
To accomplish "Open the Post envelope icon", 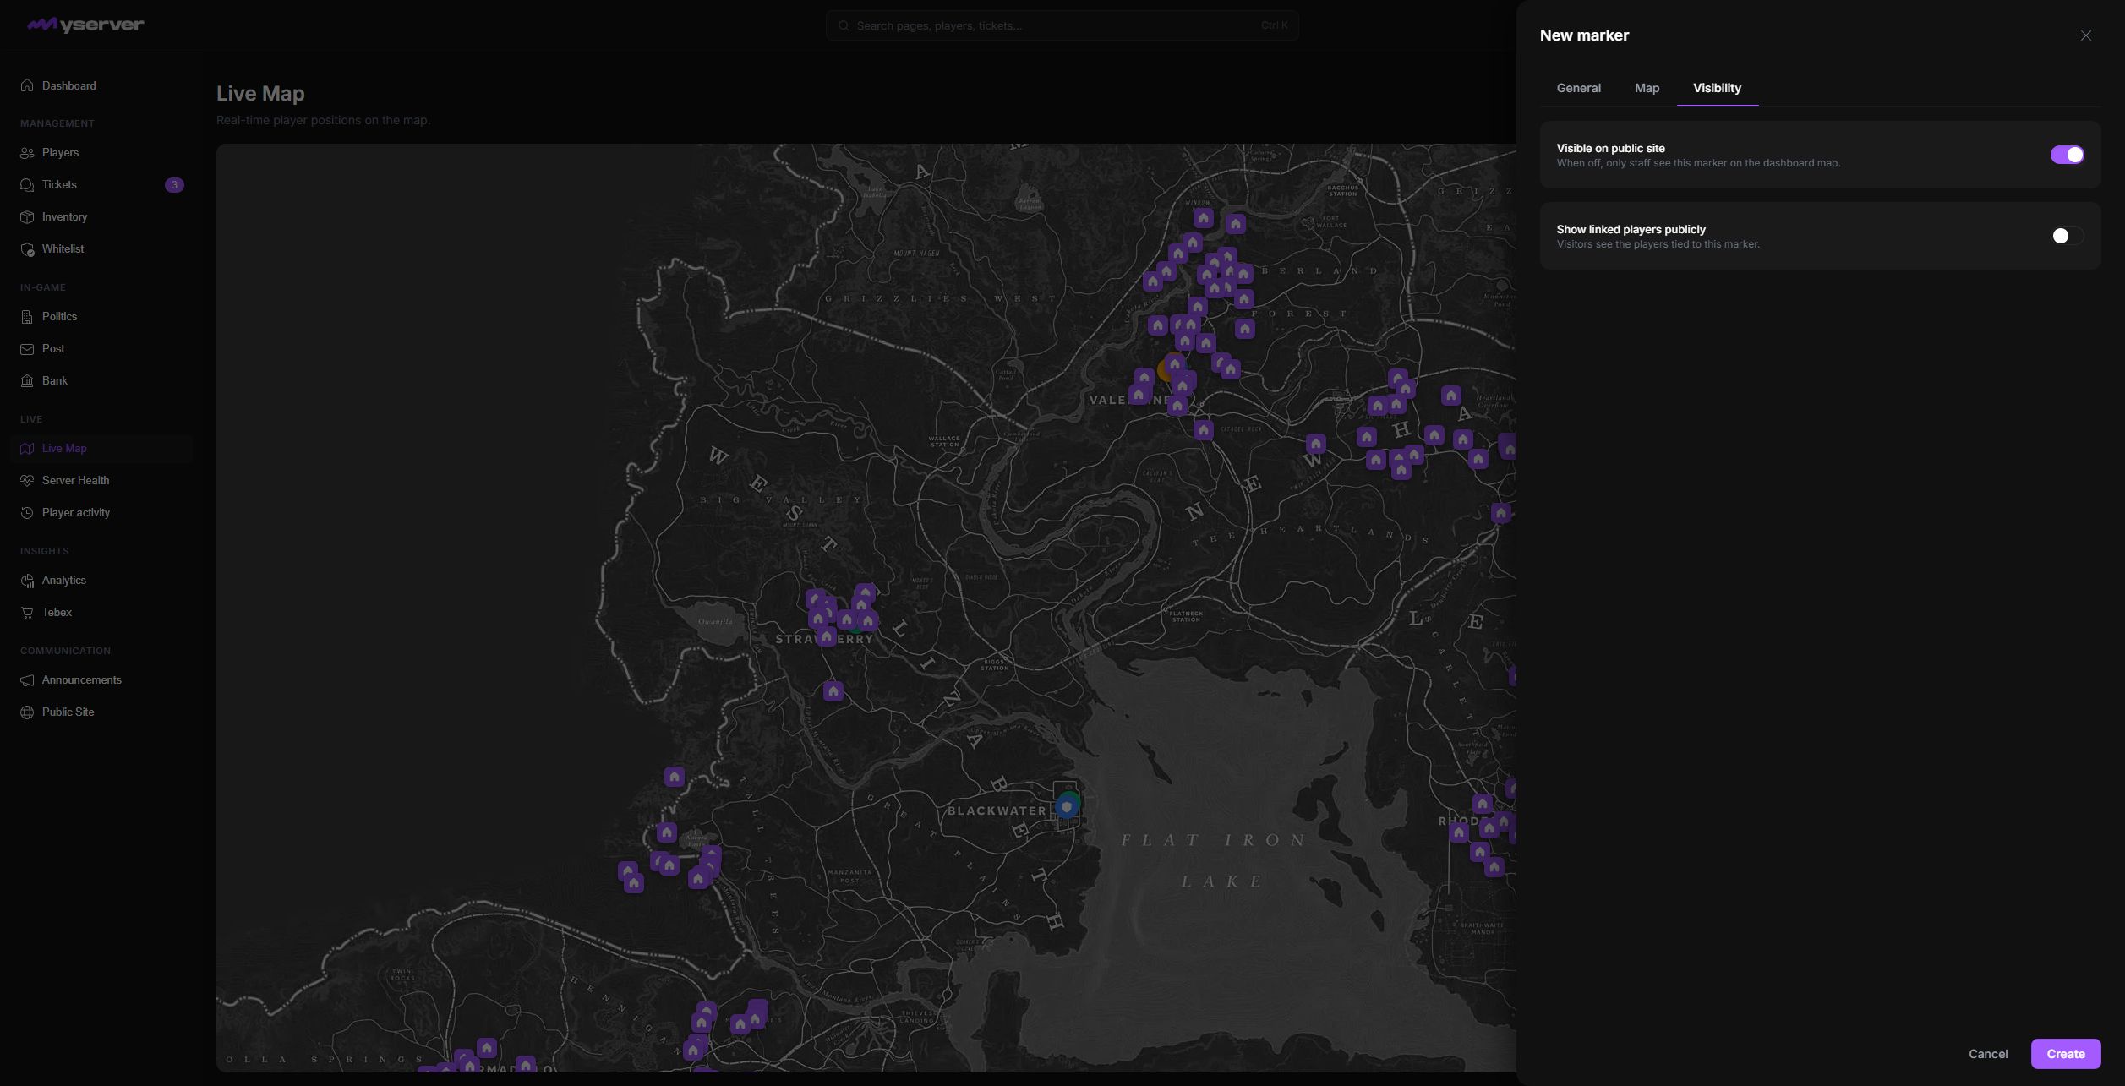I will click(x=27, y=348).
